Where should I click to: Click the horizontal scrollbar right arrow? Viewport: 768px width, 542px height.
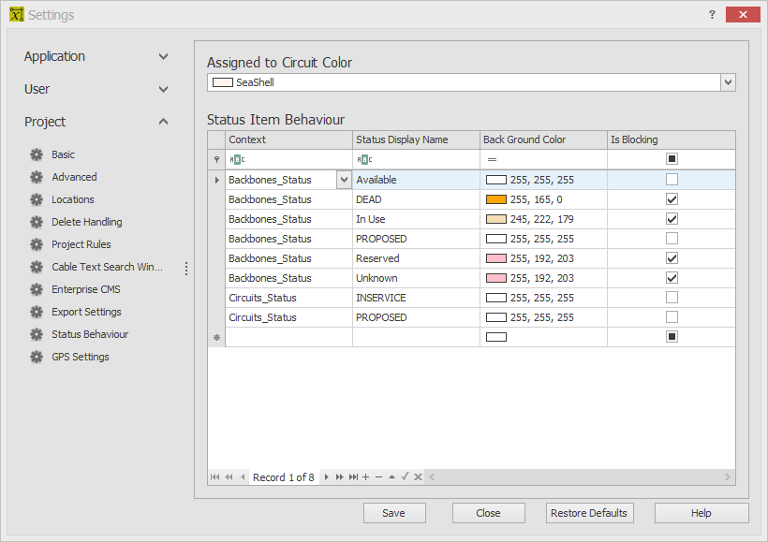[728, 476]
